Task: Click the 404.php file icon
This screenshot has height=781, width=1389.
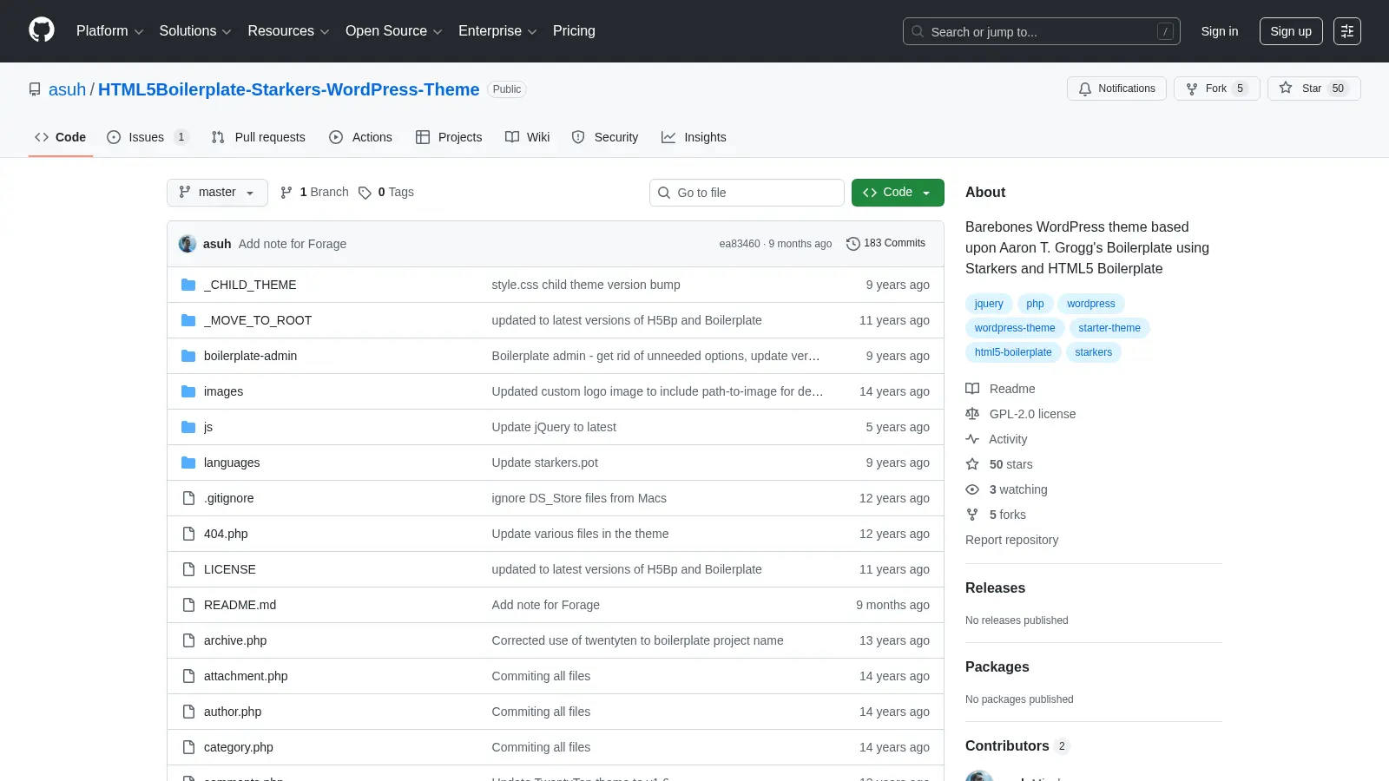Action: pyautogui.click(x=188, y=534)
